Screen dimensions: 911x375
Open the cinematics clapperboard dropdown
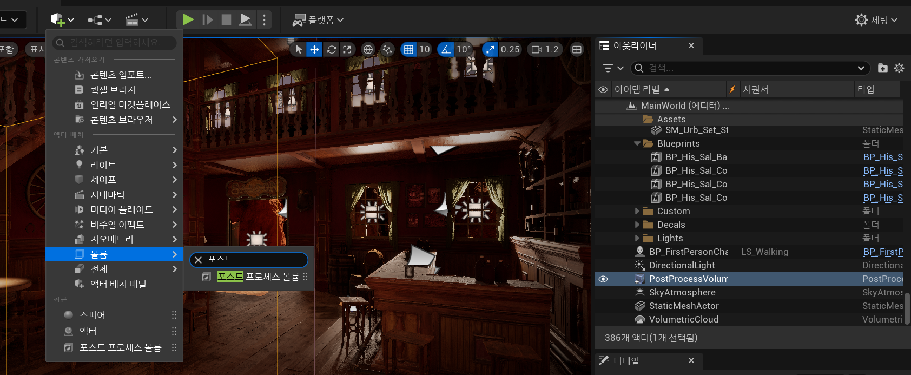tap(136, 20)
